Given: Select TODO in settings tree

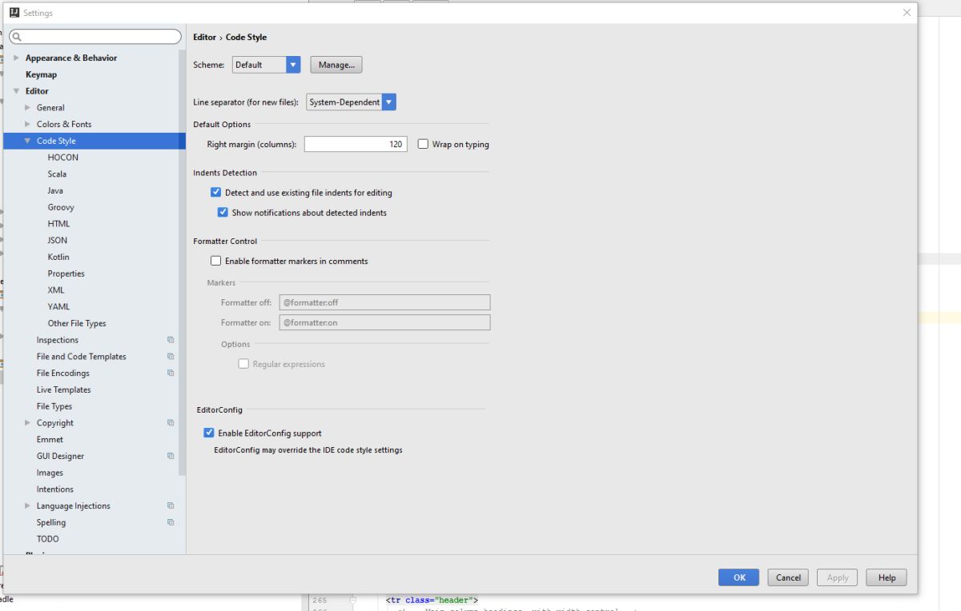Looking at the screenshot, I should pyautogui.click(x=48, y=539).
